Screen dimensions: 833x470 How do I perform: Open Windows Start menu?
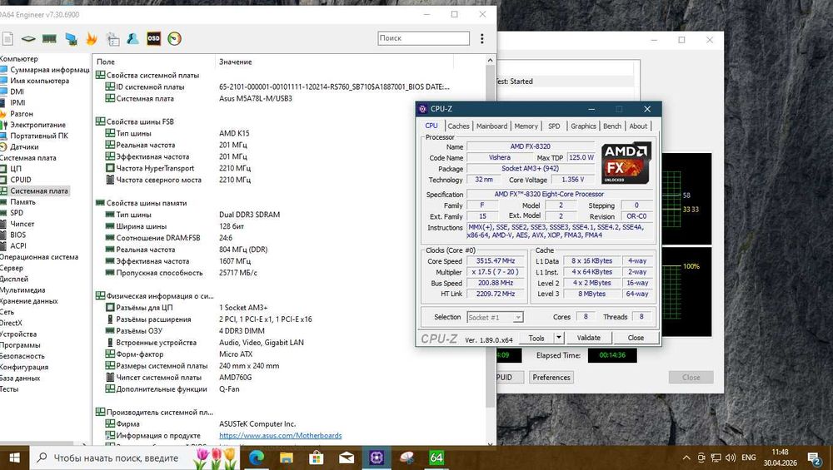point(14,458)
